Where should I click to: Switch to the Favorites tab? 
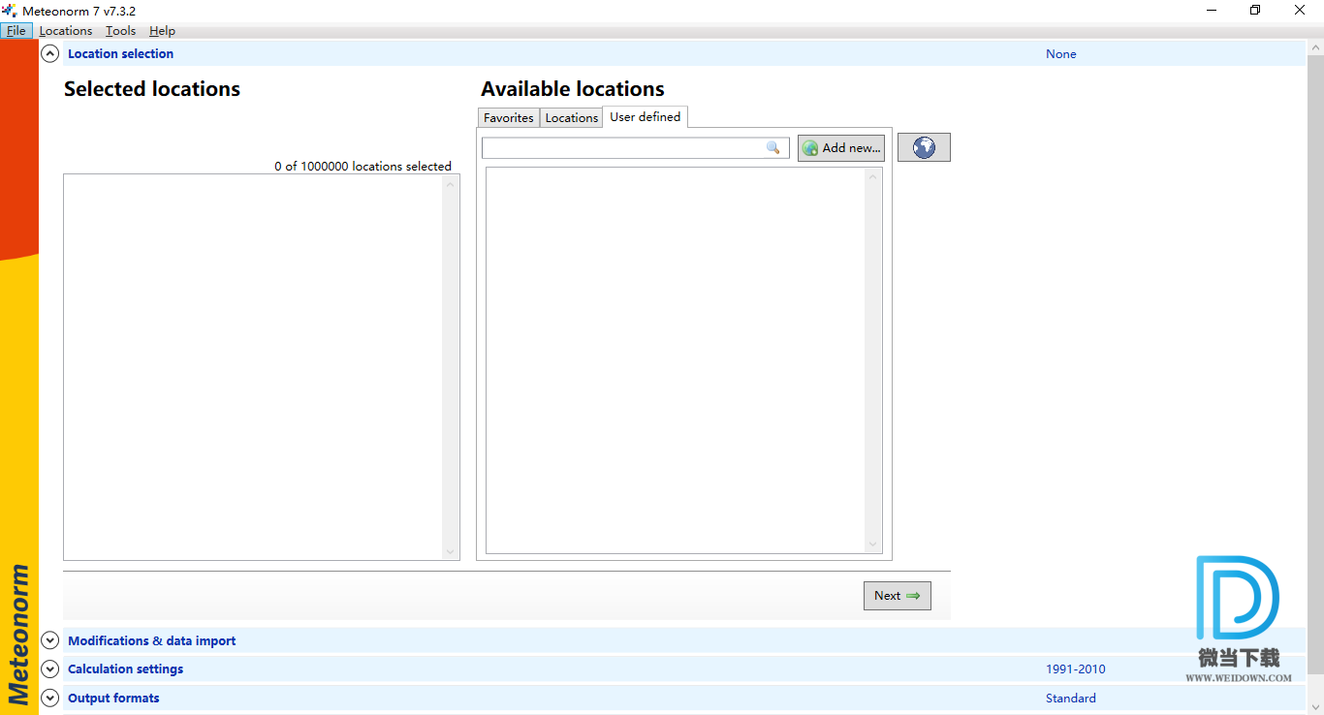click(509, 118)
